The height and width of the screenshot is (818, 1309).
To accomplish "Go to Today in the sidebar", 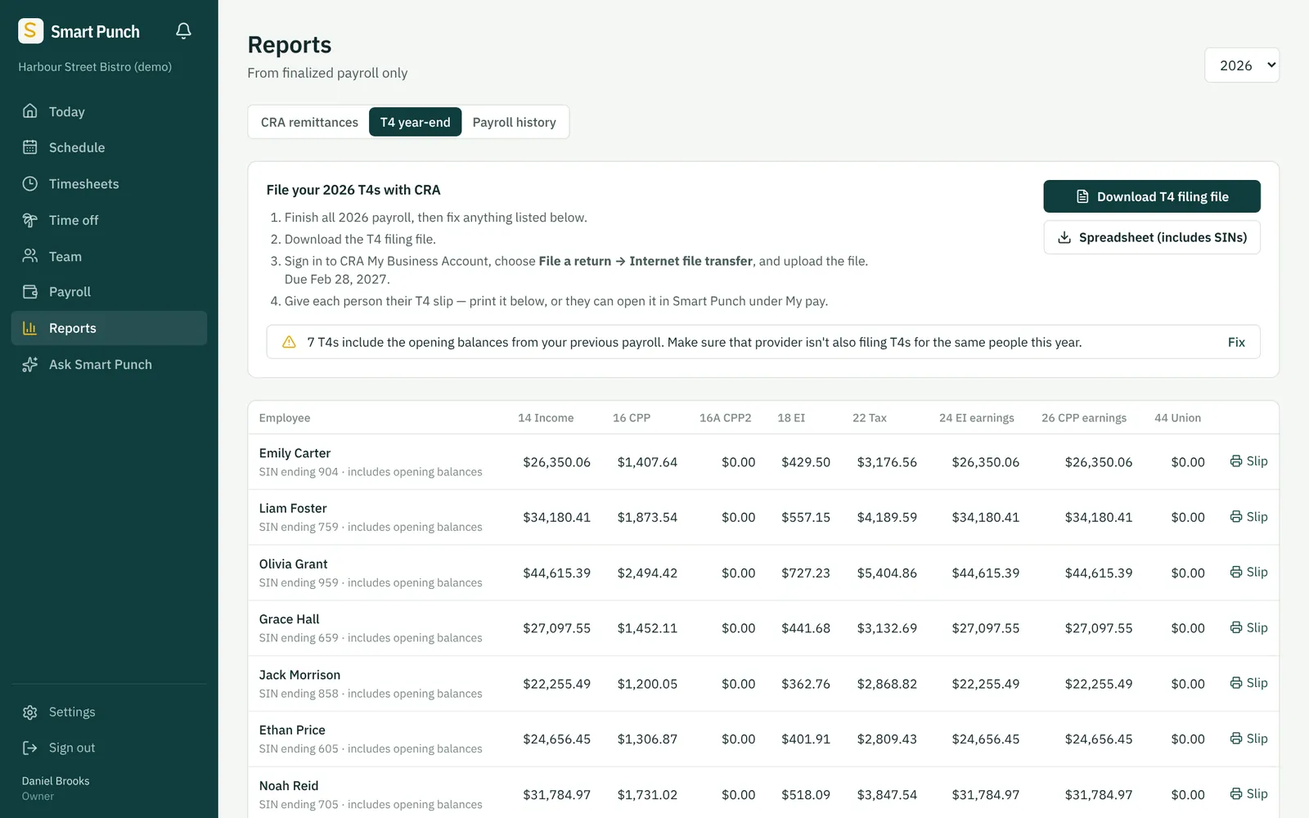I will click(x=109, y=111).
